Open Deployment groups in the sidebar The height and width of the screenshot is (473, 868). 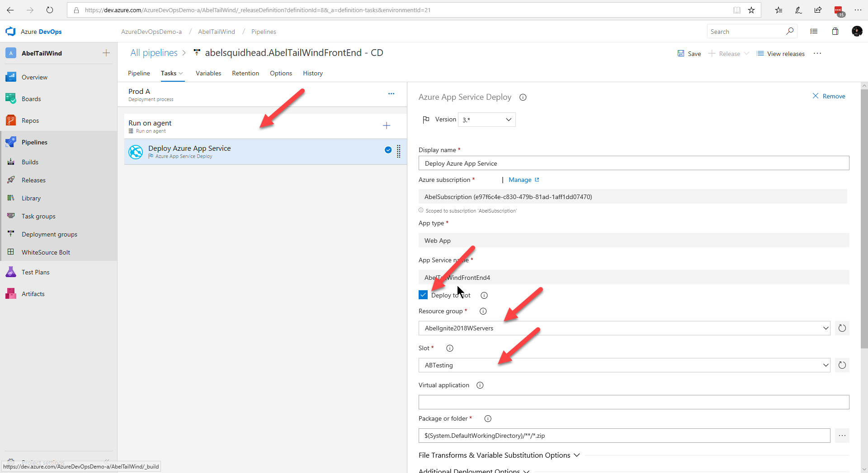[x=49, y=234]
